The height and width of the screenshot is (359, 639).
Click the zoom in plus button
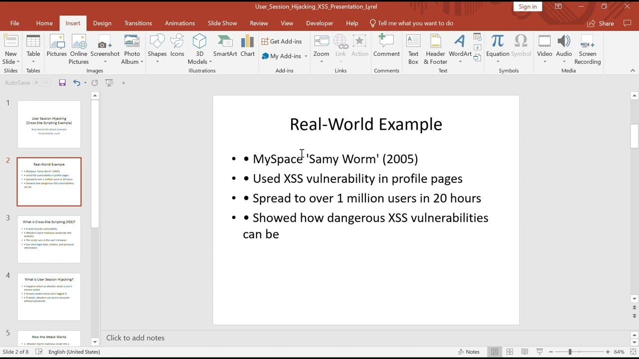tap(608, 352)
